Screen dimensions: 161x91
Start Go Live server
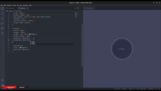pos(143,89)
